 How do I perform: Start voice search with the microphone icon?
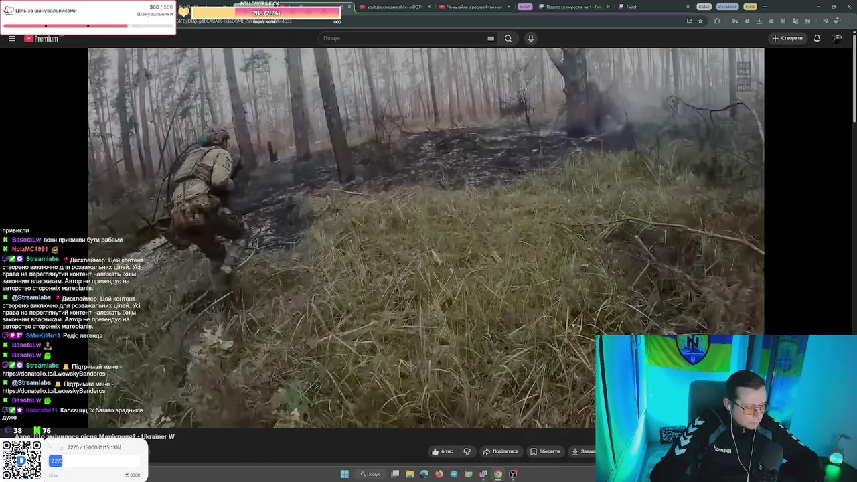click(530, 38)
